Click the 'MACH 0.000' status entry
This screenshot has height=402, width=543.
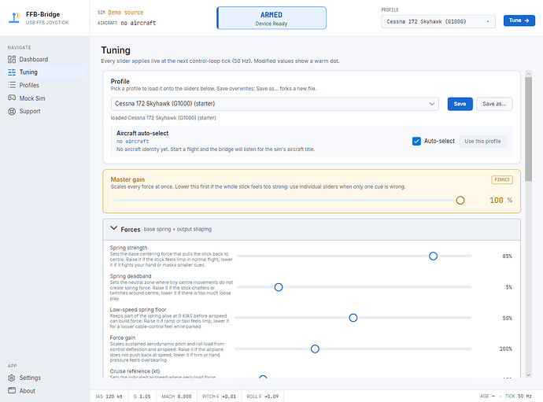point(176,396)
